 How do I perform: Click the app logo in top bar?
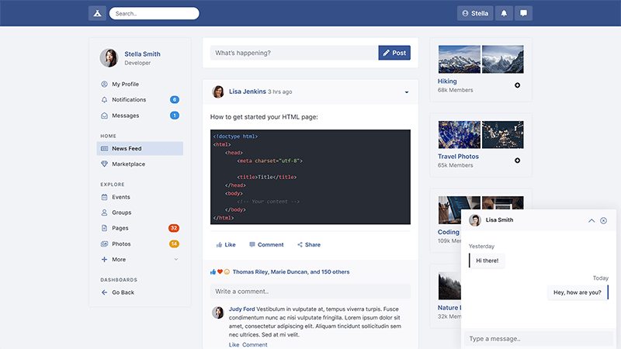point(97,13)
